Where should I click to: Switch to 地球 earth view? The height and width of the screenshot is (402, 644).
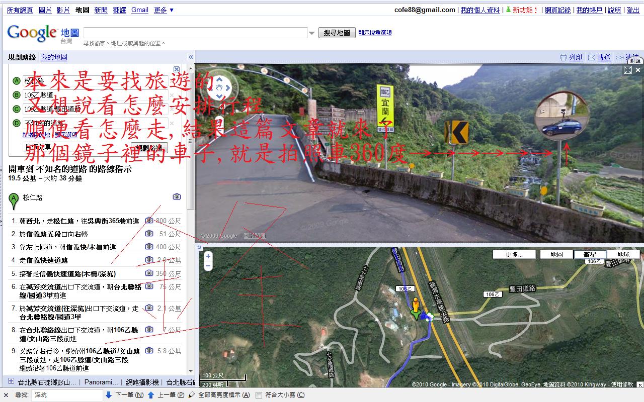click(623, 254)
